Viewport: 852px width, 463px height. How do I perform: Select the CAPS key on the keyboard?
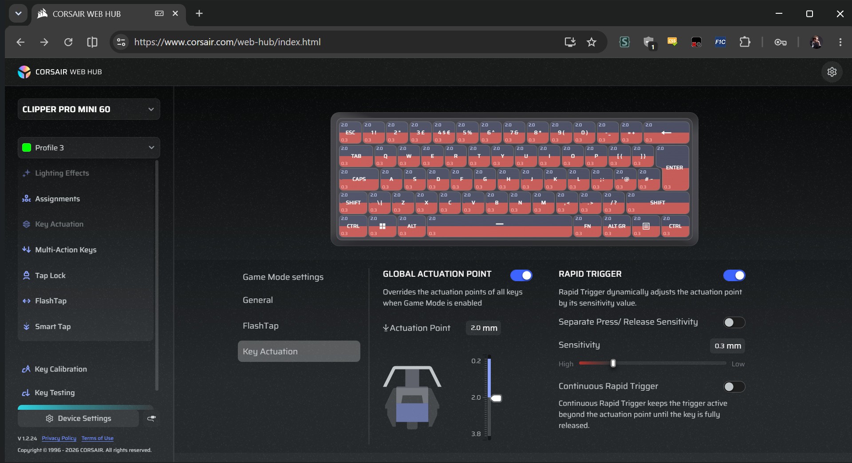[x=359, y=179]
